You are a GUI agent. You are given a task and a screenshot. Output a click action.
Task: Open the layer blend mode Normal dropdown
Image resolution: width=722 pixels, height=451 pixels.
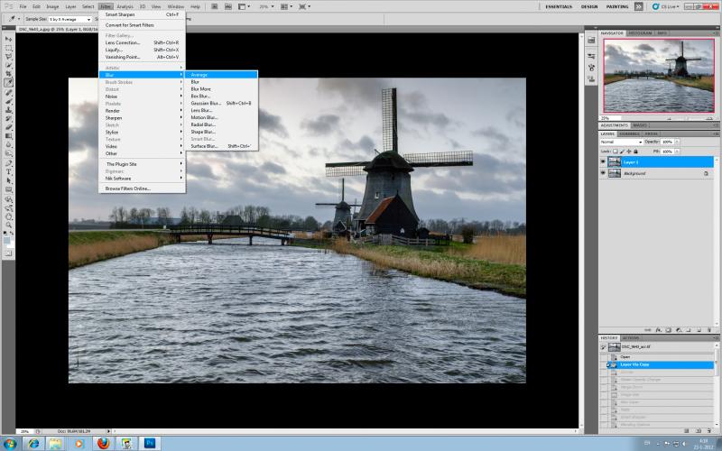coord(621,142)
